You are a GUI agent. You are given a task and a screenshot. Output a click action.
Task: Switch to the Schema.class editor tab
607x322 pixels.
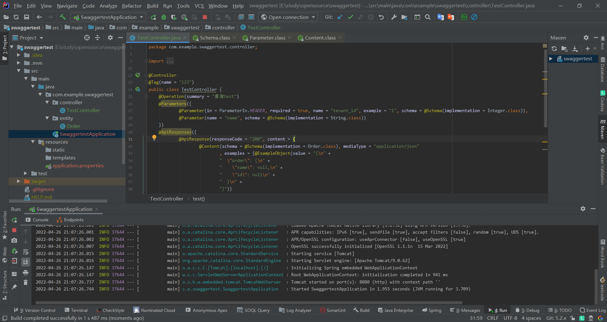coord(215,38)
